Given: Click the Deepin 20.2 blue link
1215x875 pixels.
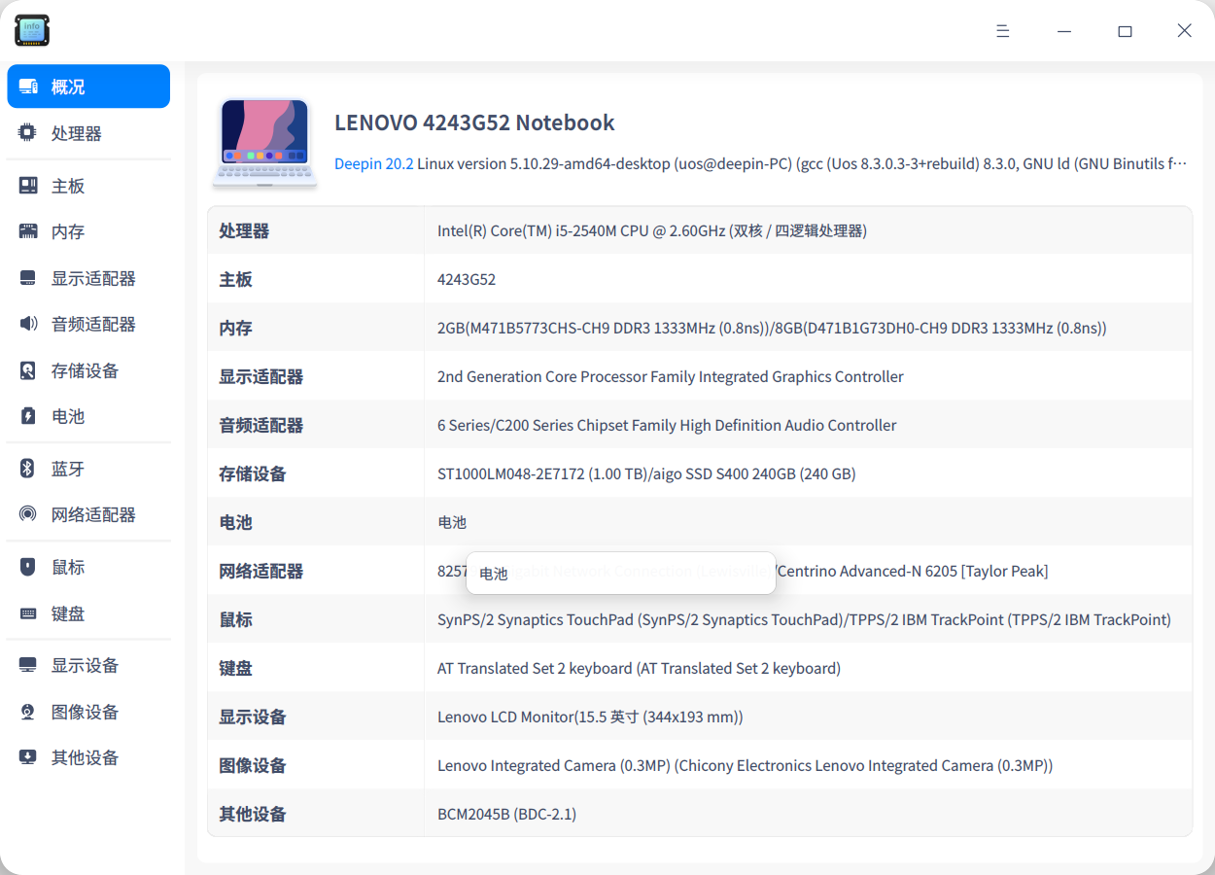Looking at the screenshot, I should [374, 163].
